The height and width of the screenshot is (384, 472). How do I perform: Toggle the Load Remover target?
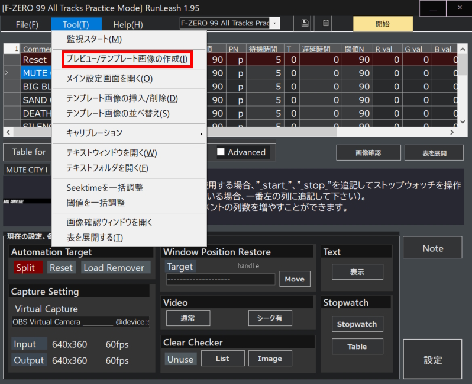pyautogui.click(x=115, y=268)
